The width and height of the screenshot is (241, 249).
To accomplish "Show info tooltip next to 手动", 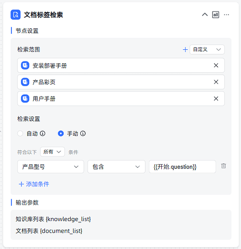I will click(x=83, y=133).
